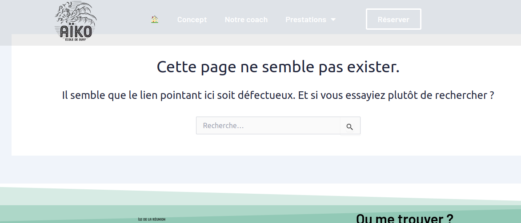This screenshot has height=223, width=521.
Task: Click the Réserver button
Action: pos(393,20)
